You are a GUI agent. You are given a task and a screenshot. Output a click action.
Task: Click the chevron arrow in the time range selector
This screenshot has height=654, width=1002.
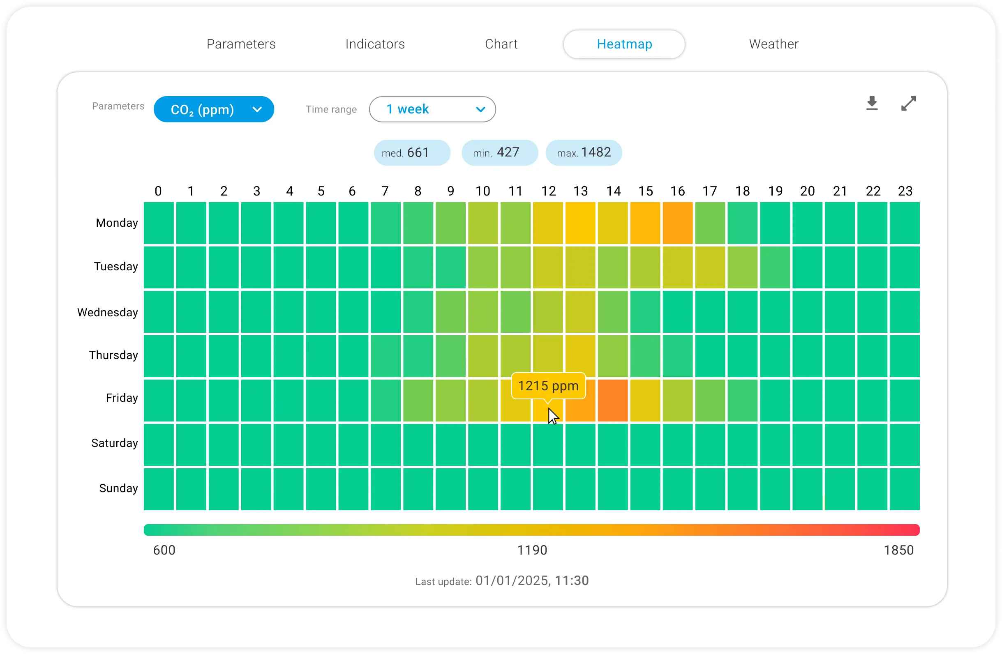click(480, 110)
